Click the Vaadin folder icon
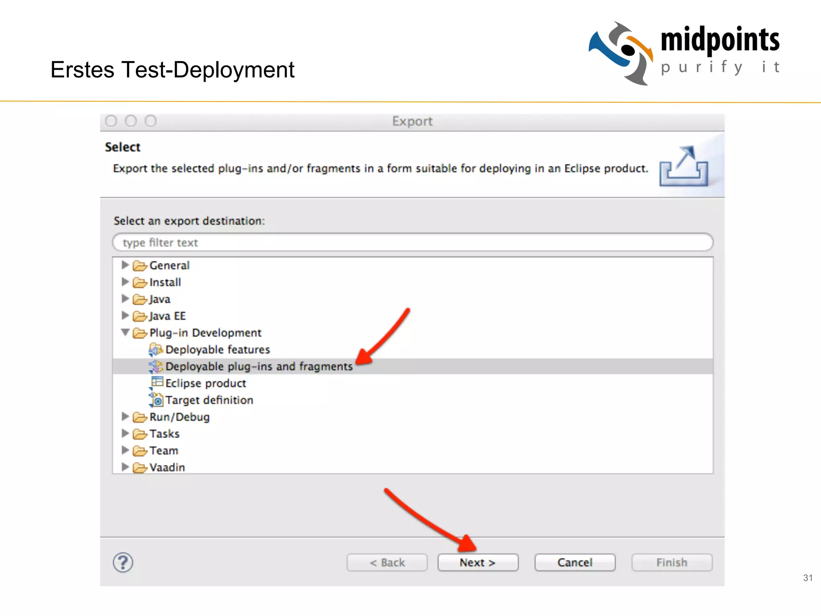This screenshot has height=616, width=821. 140,468
